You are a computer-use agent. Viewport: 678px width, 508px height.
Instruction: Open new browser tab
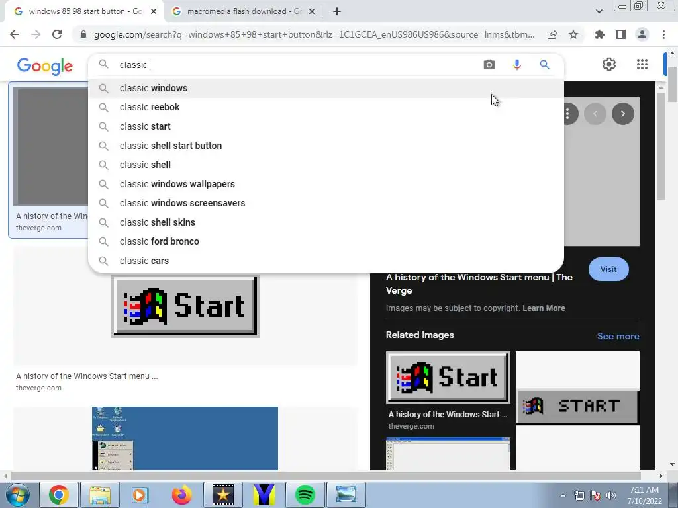click(337, 11)
